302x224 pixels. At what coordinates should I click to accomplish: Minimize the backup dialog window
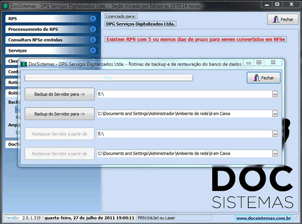click(249, 63)
